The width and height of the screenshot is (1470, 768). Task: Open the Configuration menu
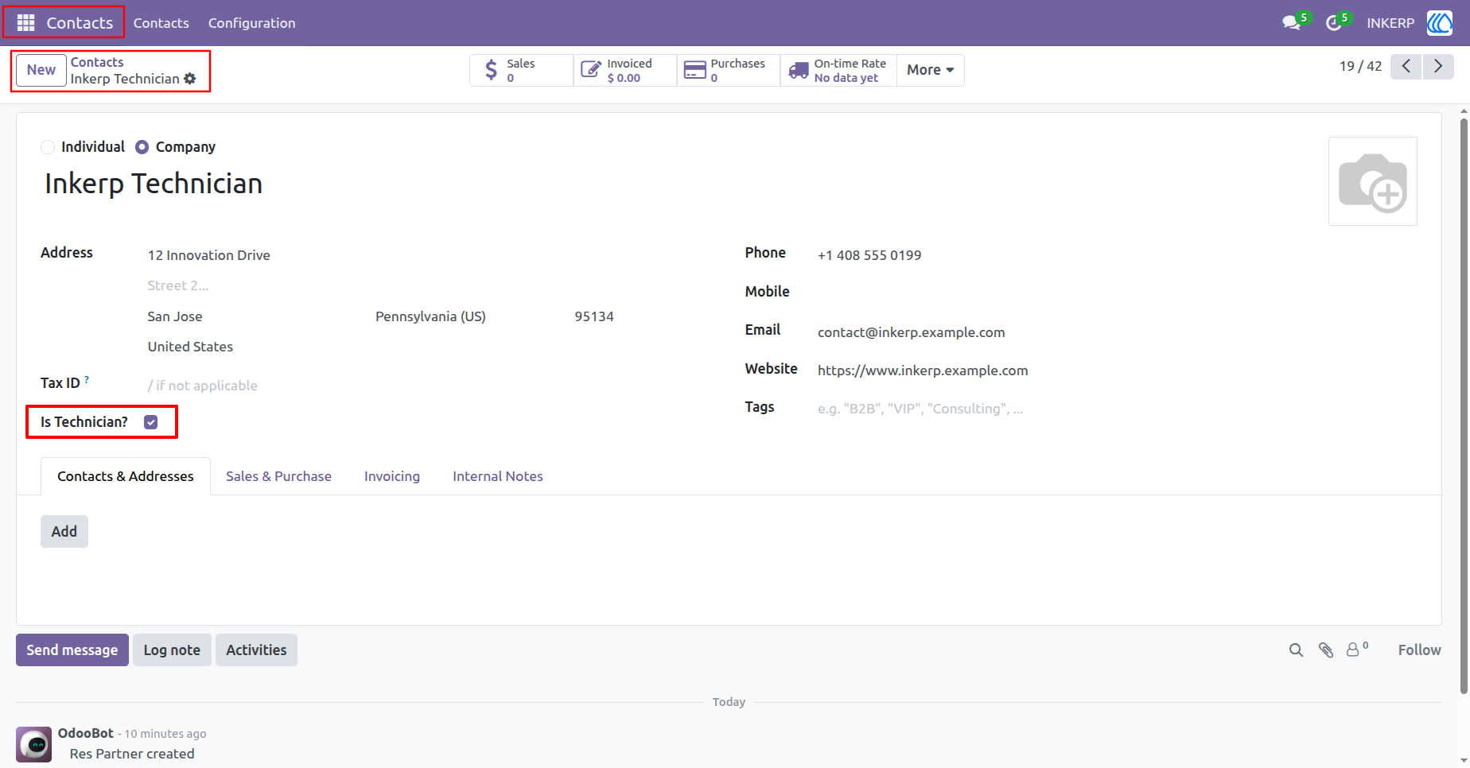click(x=252, y=23)
